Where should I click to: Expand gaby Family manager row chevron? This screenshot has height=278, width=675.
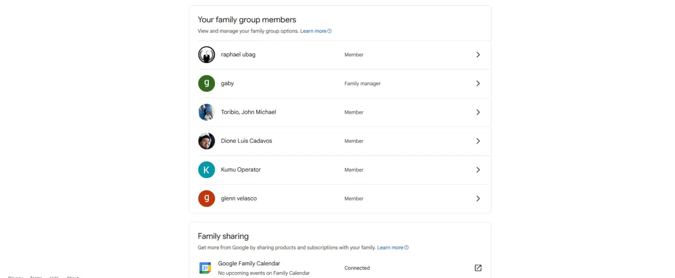point(478,83)
